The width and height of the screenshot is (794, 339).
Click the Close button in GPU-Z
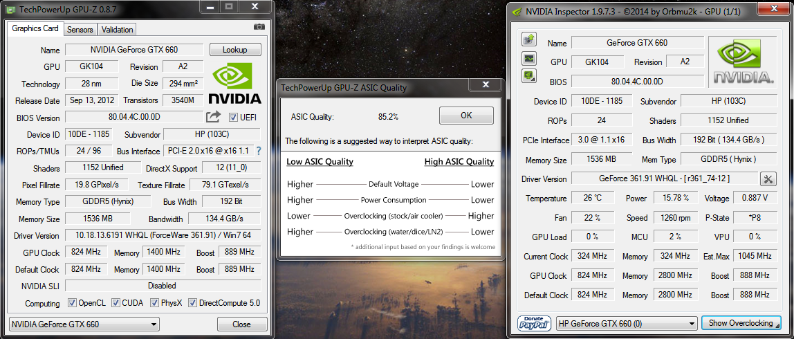[x=241, y=324]
